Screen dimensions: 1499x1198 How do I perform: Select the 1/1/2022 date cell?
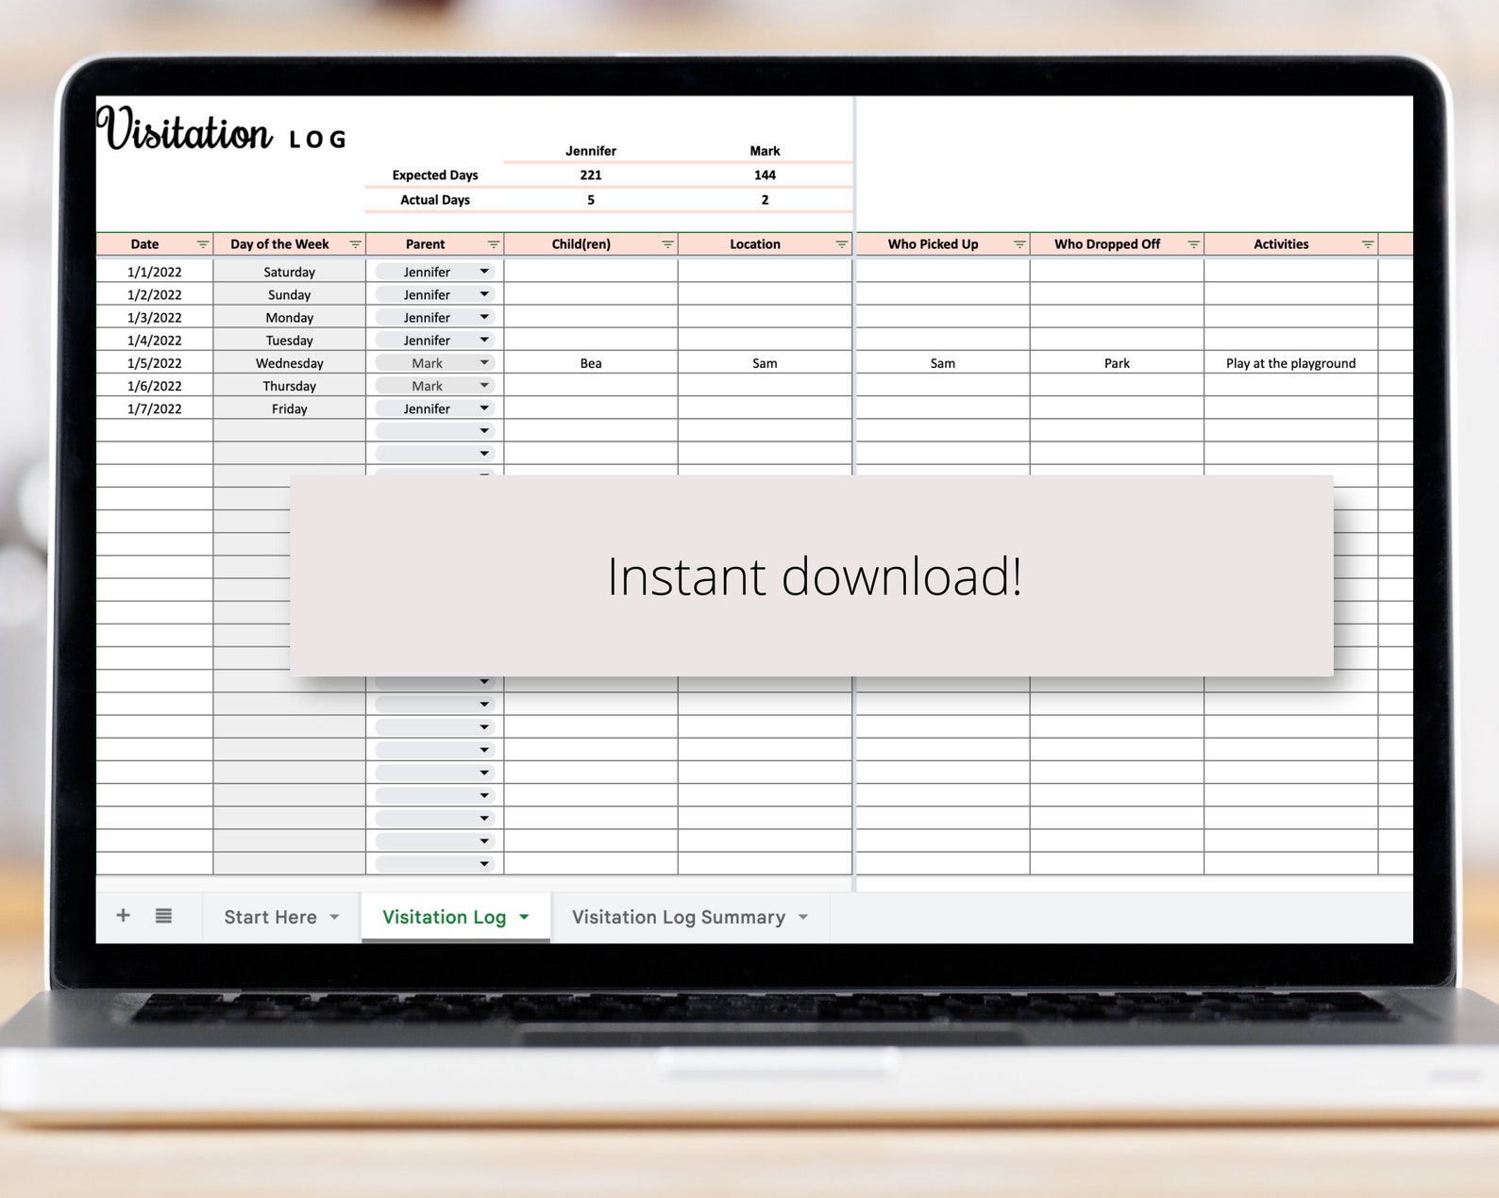(x=155, y=272)
